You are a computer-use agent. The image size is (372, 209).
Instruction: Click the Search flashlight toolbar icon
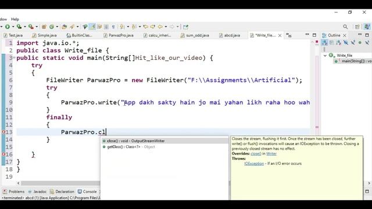pyautogui.click(x=72, y=27)
